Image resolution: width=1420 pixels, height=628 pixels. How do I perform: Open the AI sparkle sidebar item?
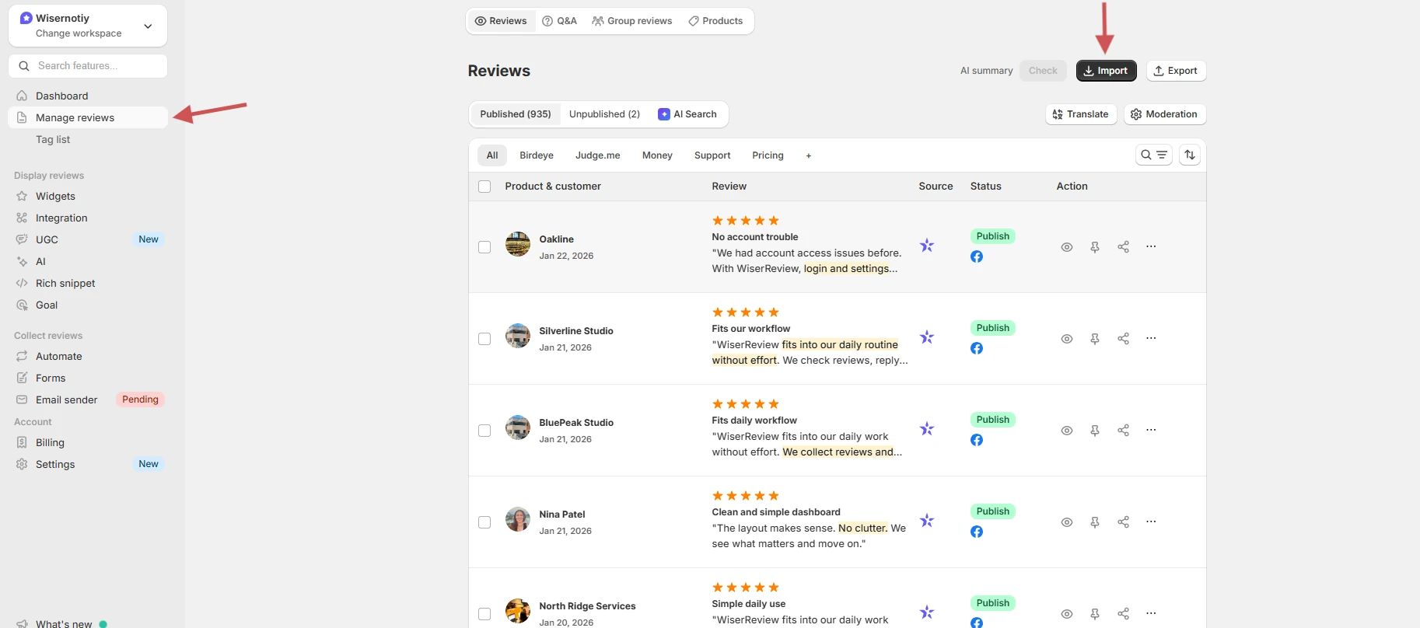point(22,261)
